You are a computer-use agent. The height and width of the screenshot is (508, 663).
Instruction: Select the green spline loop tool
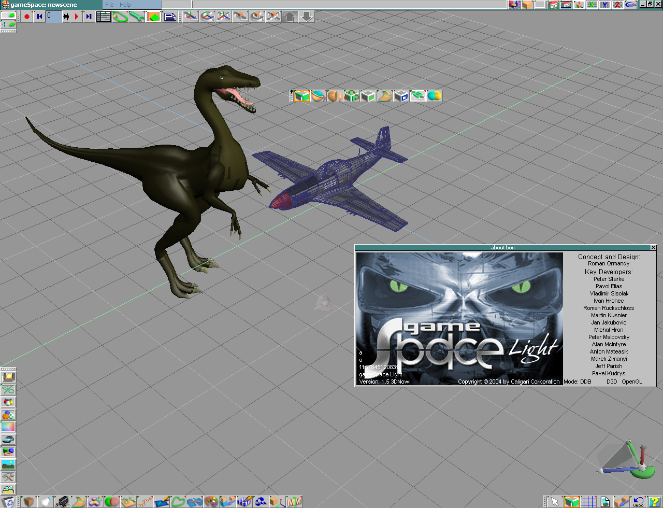click(x=178, y=502)
